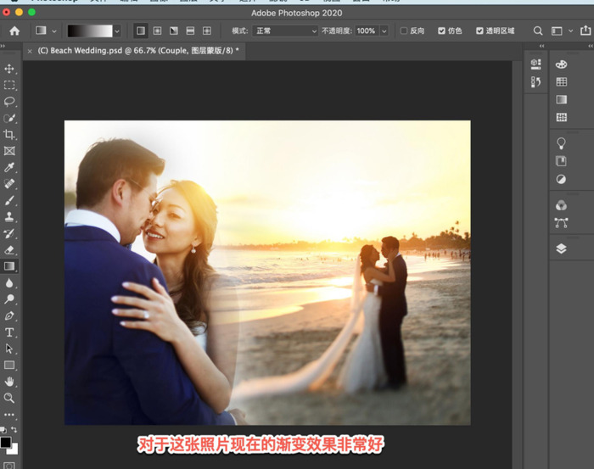Open the 模式 blend mode dropdown
This screenshot has height=469, width=594.
[285, 31]
